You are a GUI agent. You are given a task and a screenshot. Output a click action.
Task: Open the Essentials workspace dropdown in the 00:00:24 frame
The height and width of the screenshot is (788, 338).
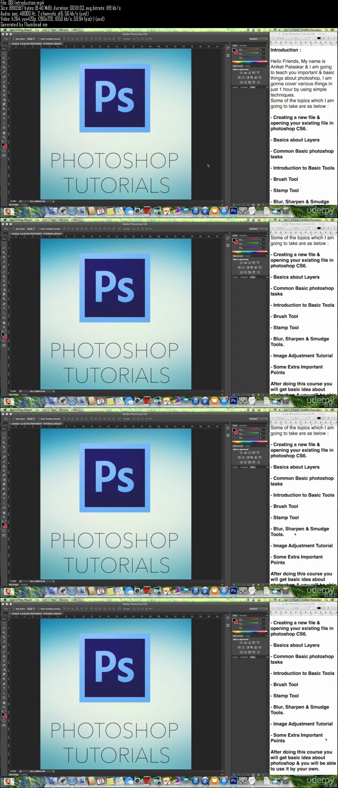[258, 229]
